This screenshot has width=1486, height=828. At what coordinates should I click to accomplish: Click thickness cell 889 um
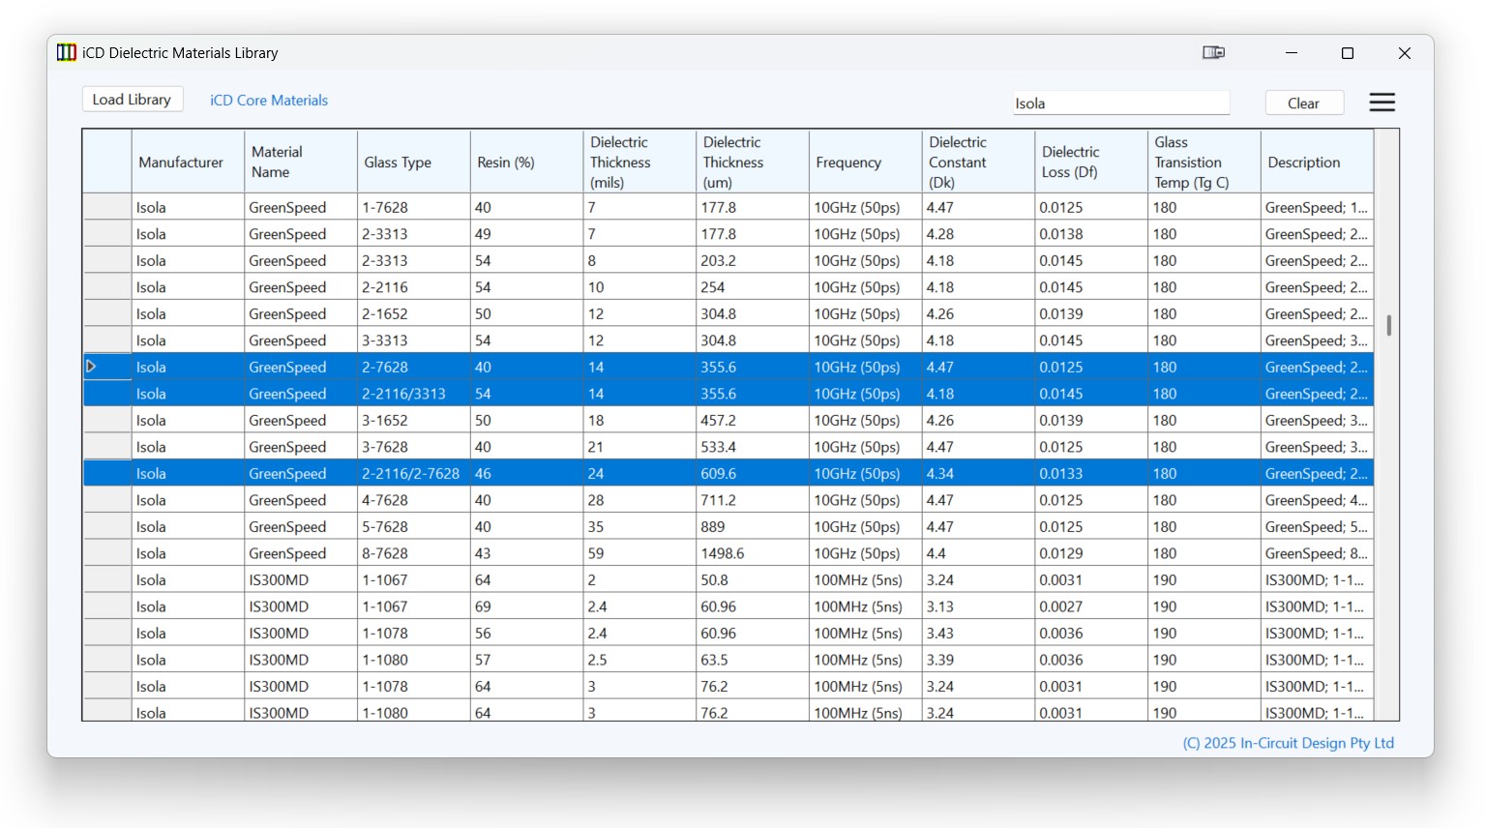(753, 526)
